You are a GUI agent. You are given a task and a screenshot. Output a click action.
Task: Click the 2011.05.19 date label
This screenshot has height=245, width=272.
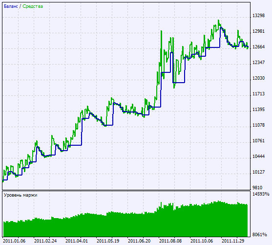pos(108,241)
